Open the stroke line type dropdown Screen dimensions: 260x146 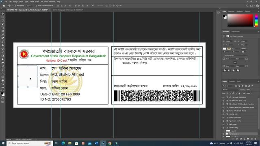244,49
